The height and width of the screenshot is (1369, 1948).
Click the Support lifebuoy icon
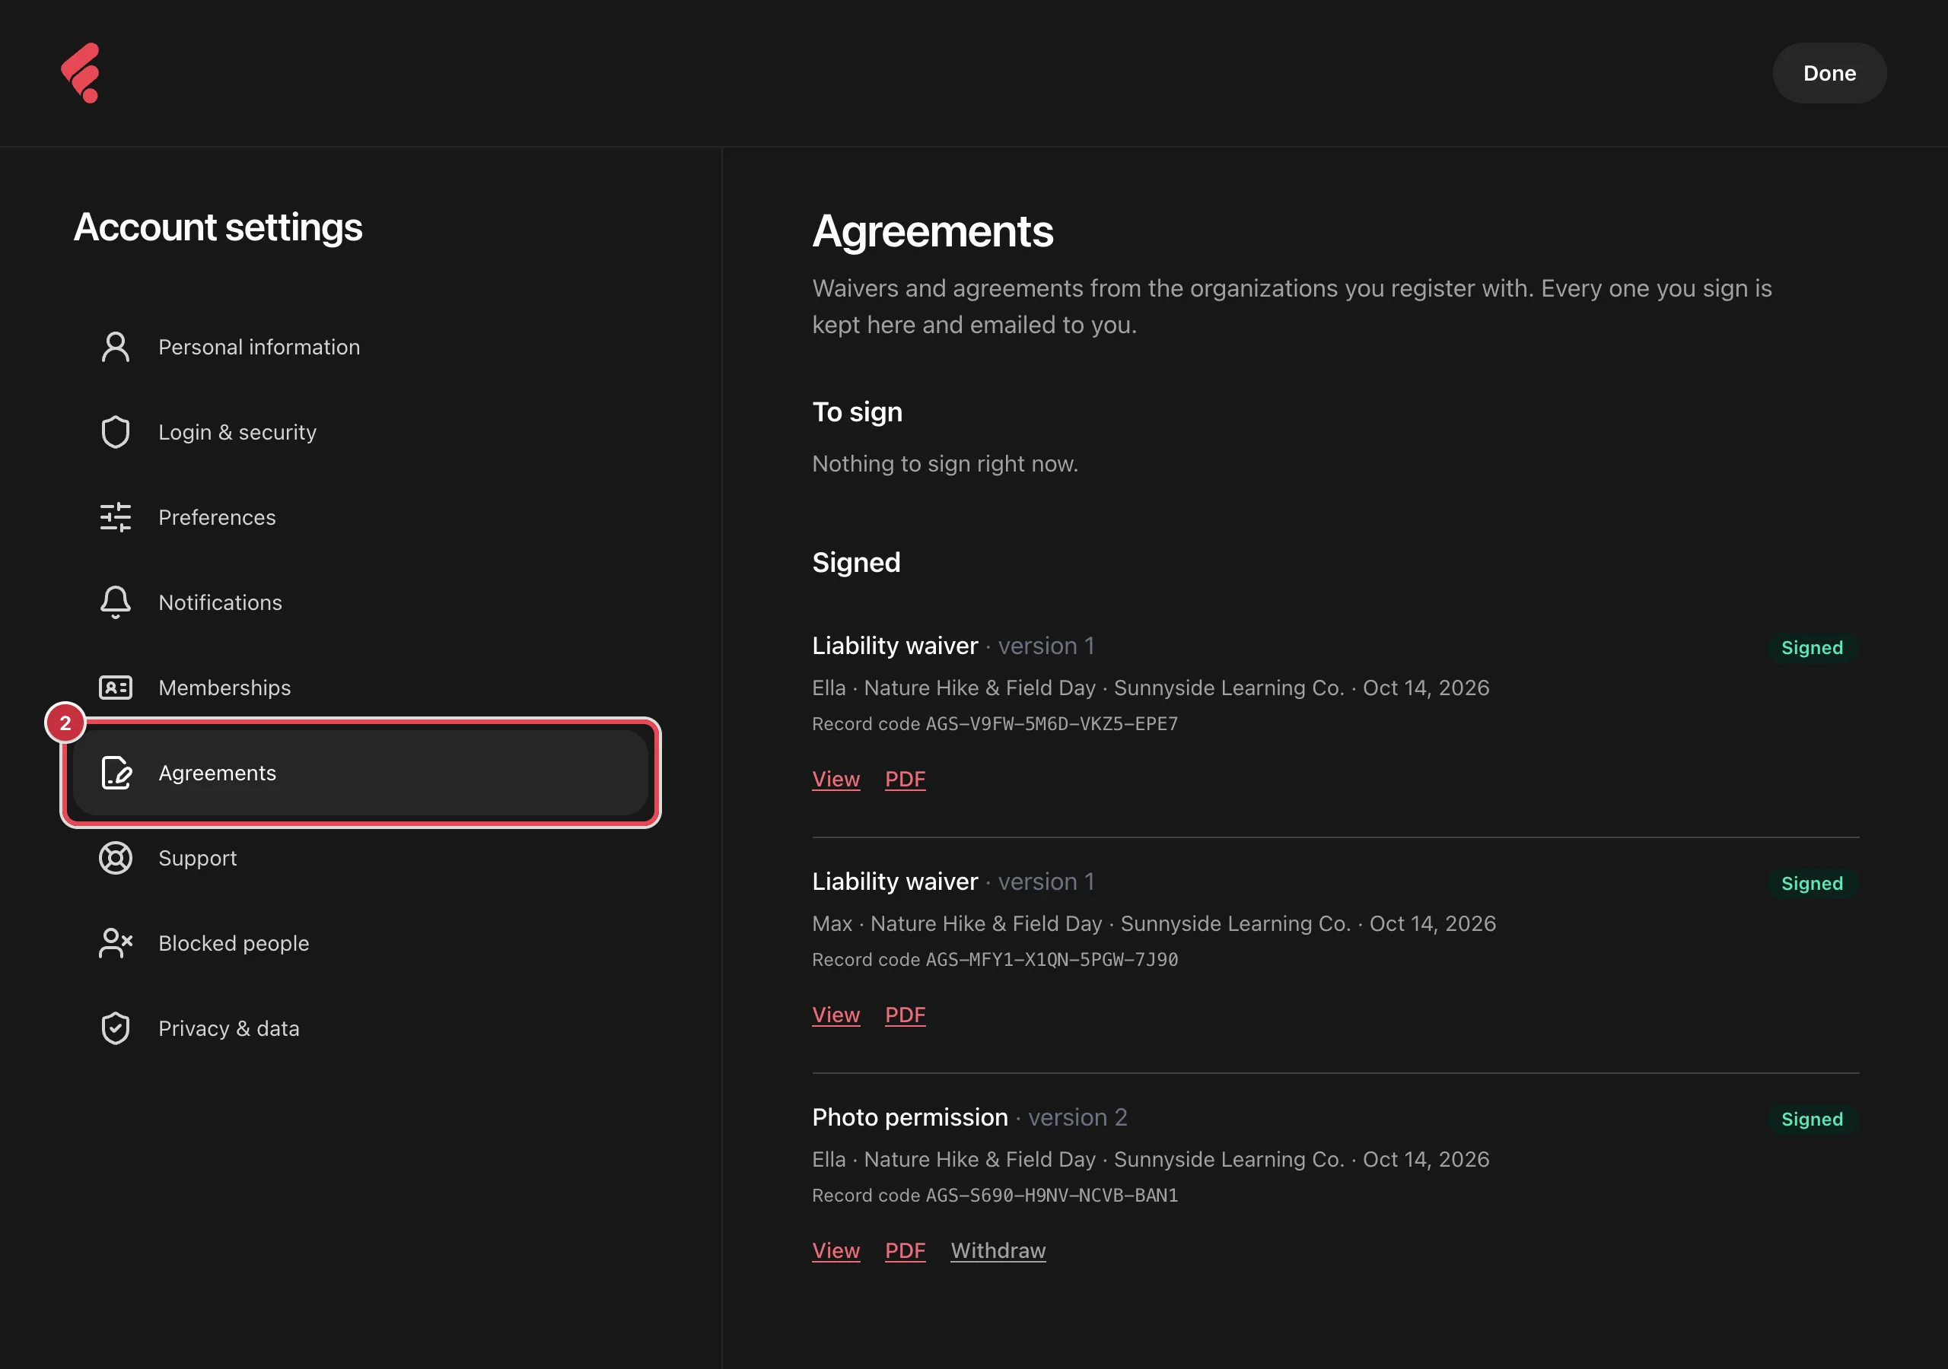tap(116, 859)
